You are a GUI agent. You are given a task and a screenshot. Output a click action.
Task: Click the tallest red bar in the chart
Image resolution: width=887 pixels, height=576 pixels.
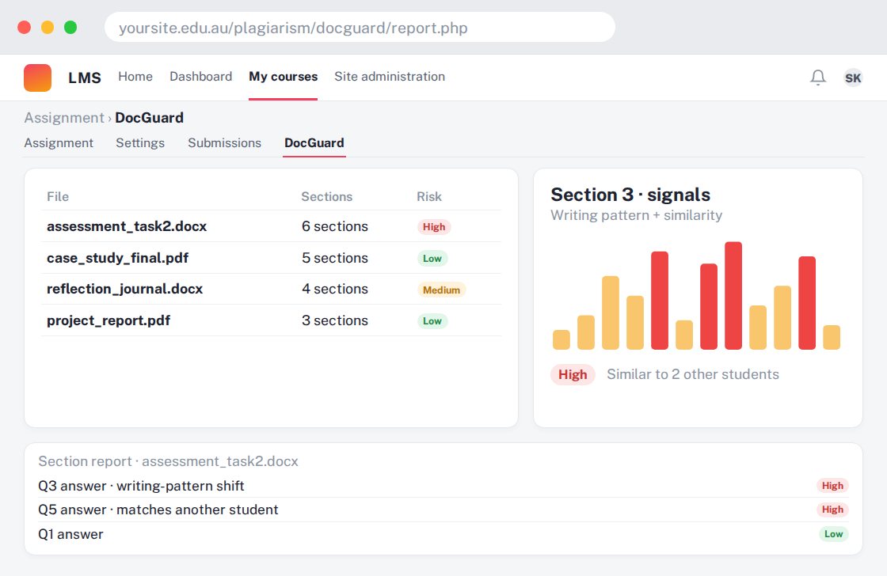point(733,296)
